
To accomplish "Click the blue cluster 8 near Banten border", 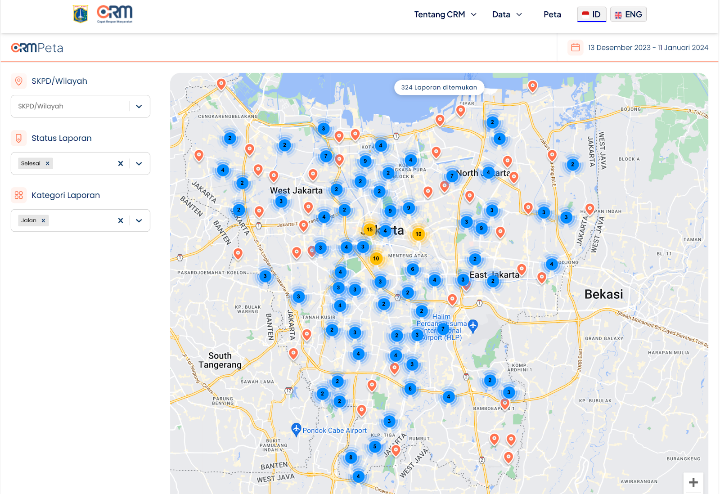I will [351, 458].
